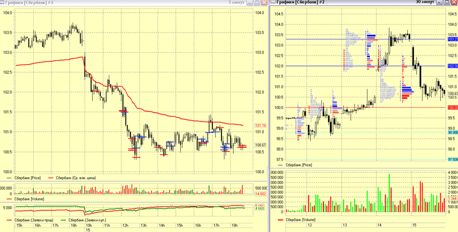The height and width of the screenshot is (232, 458).
Task: Select the Сбербанк (Ср. взв. цена) legend
Action: (x=72, y=178)
